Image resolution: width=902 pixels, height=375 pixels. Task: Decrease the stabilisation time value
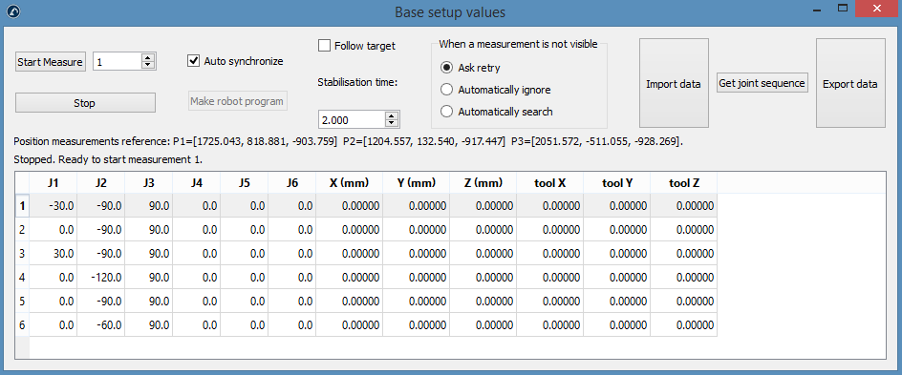pyautogui.click(x=392, y=123)
